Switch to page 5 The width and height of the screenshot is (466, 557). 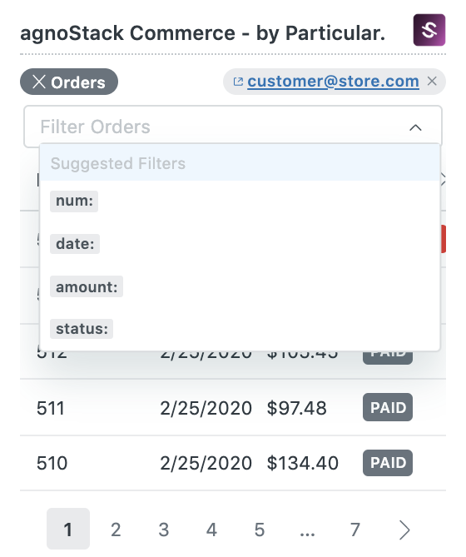pos(260,530)
